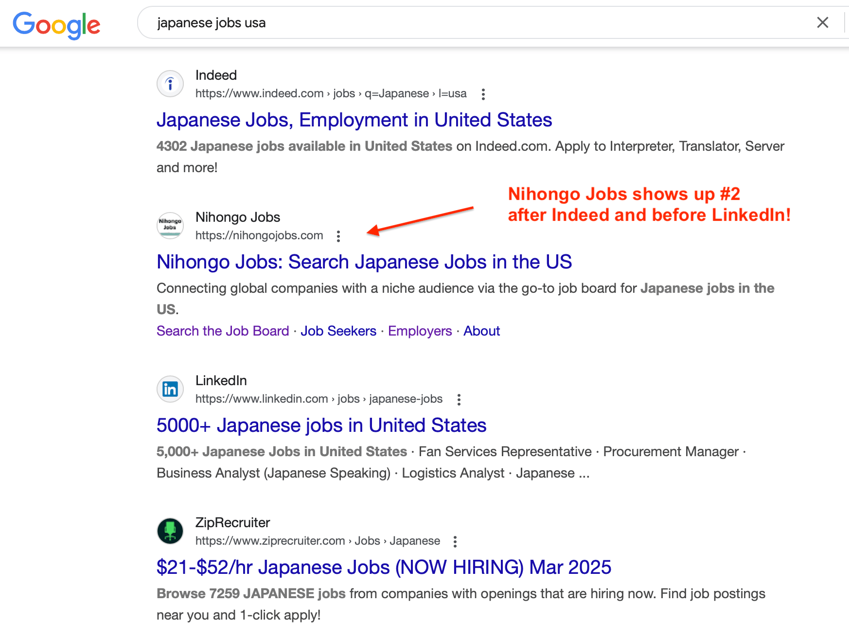Click the Google logo
The width and height of the screenshot is (849, 640).
[56, 25]
